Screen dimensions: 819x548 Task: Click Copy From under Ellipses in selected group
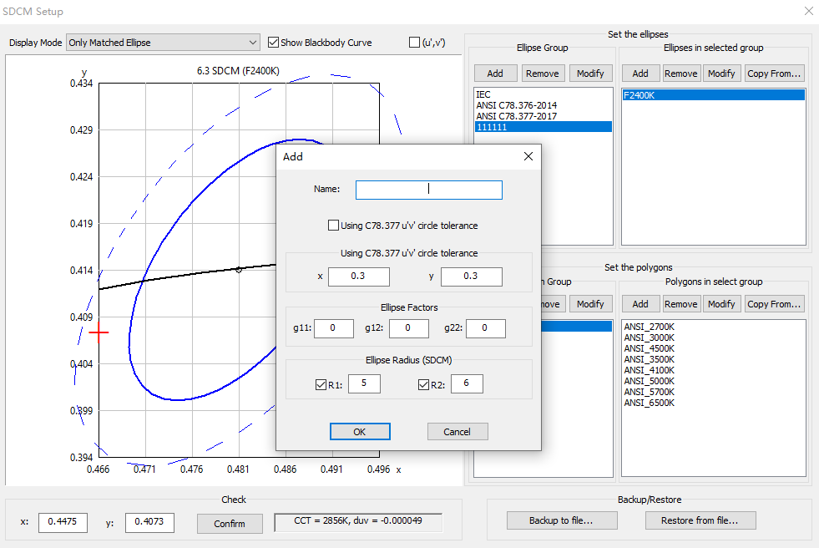pos(774,74)
